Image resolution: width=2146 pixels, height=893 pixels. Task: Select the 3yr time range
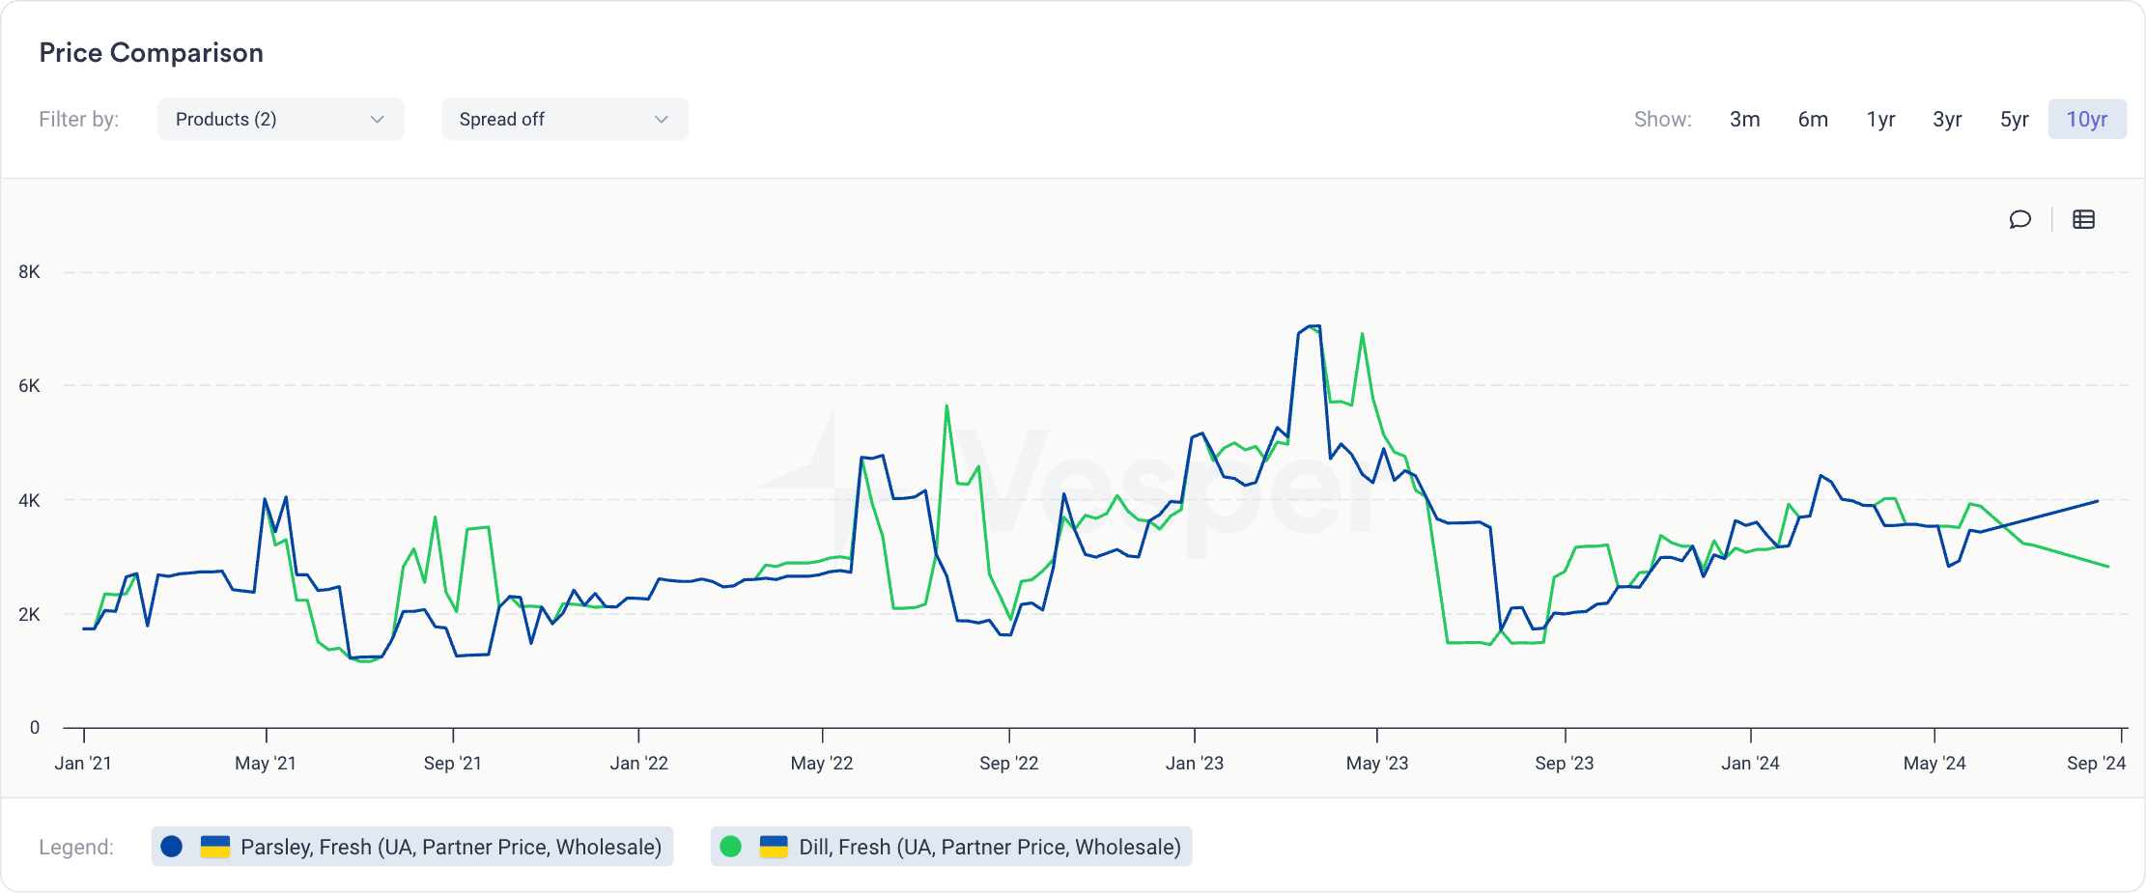click(x=1947, y=119)
